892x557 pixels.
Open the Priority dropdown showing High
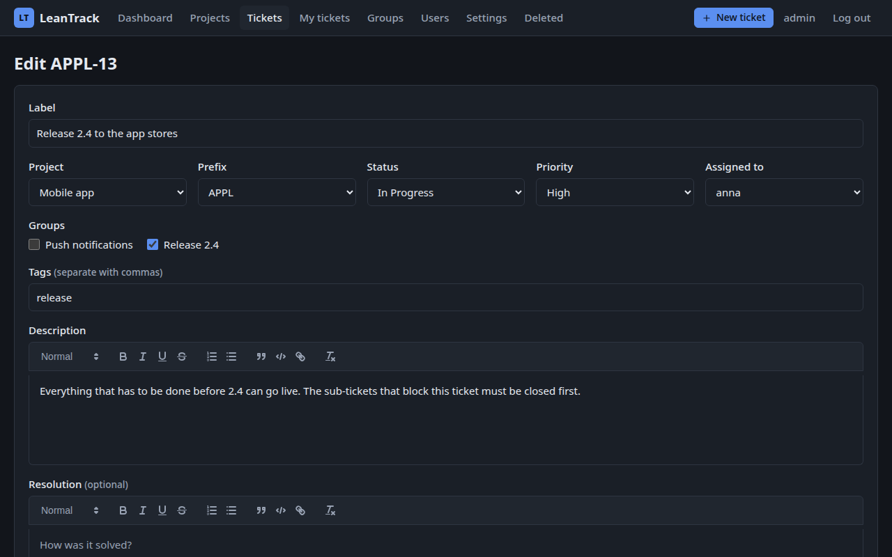pyautogui.click(x=615, y=192)
